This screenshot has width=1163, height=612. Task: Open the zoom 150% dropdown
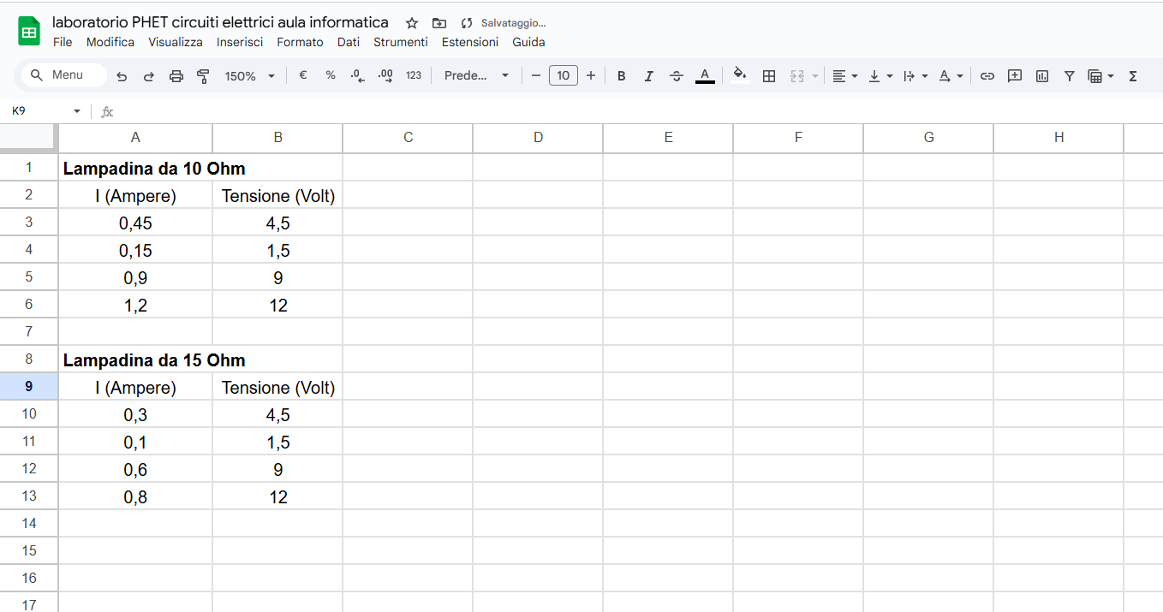250,76
